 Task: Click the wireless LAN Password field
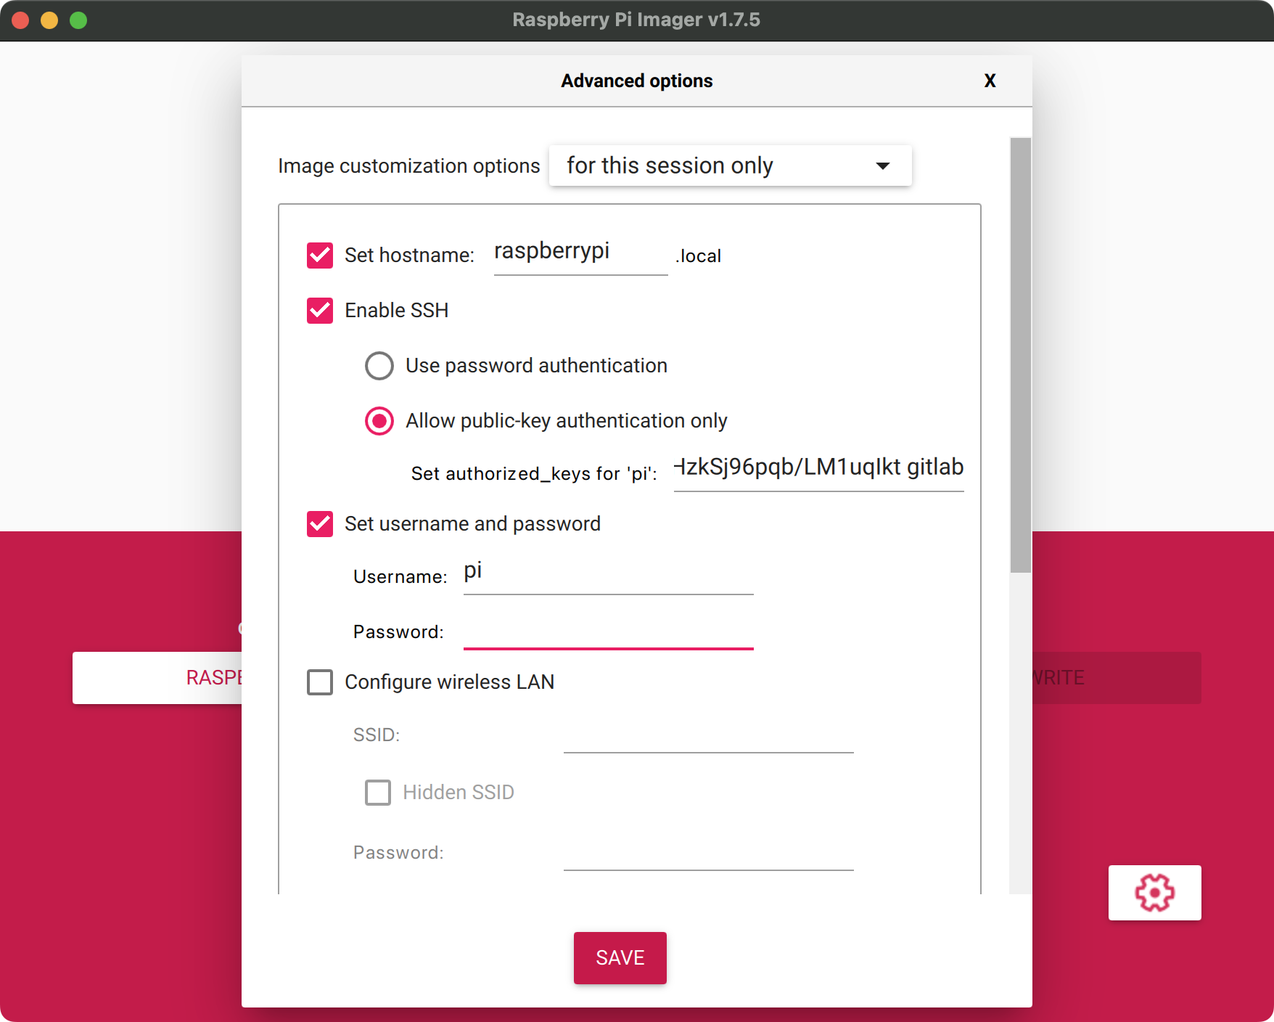(x=708, y=852)
